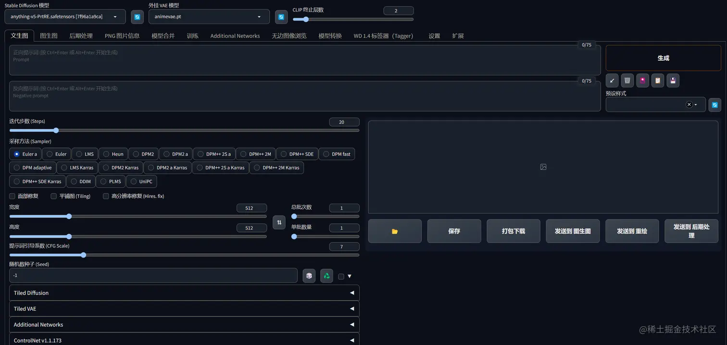Show extra networks with the pink card icon
727x345 pixels.
pyautogui.click(x=642, y=80)
